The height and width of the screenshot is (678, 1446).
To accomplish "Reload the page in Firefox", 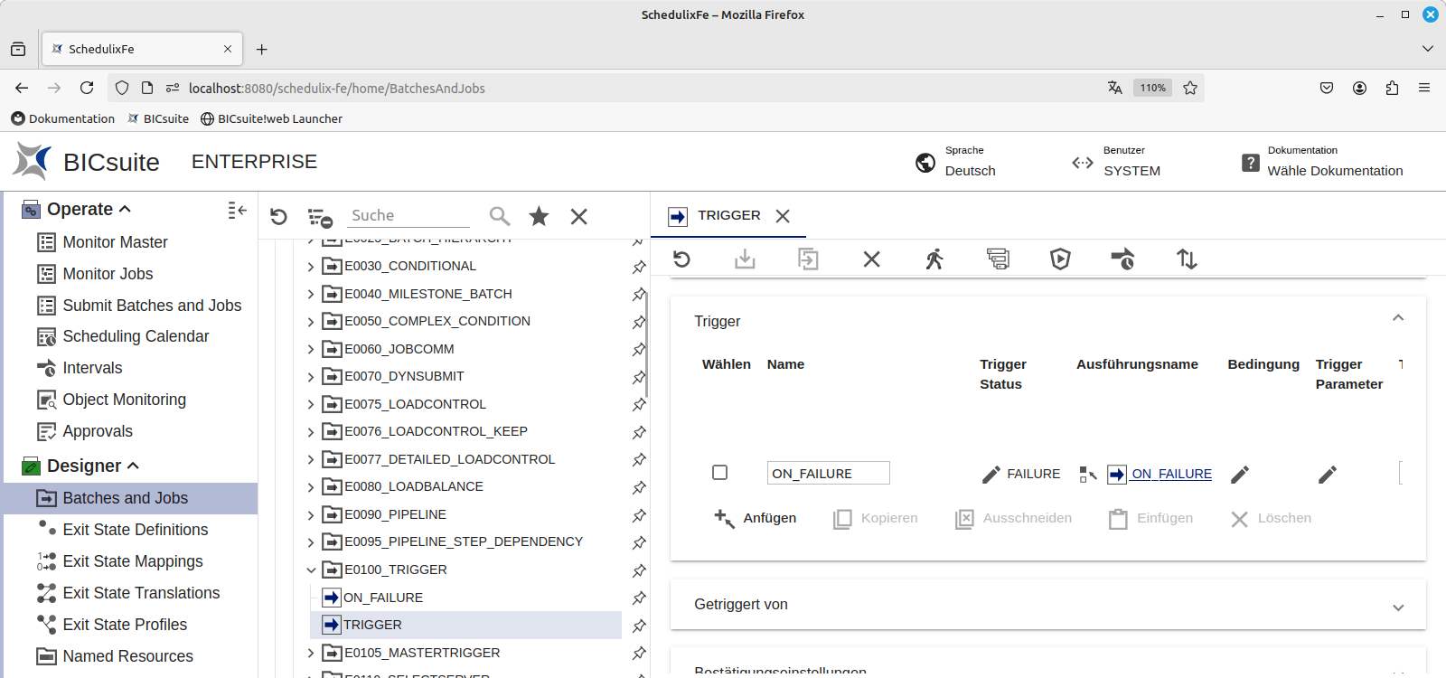I will 87,88.
